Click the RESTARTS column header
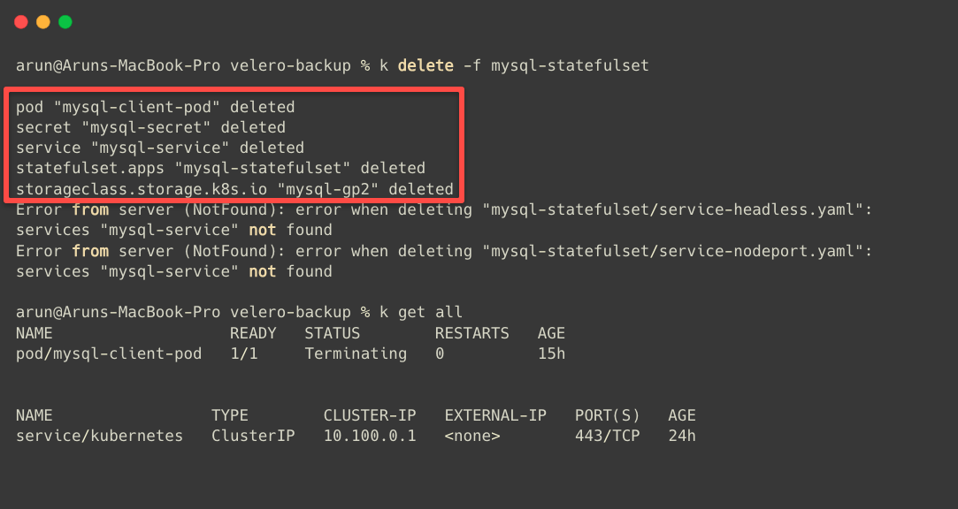The width and height of the screenshot is (958, 509). [471, 333]
